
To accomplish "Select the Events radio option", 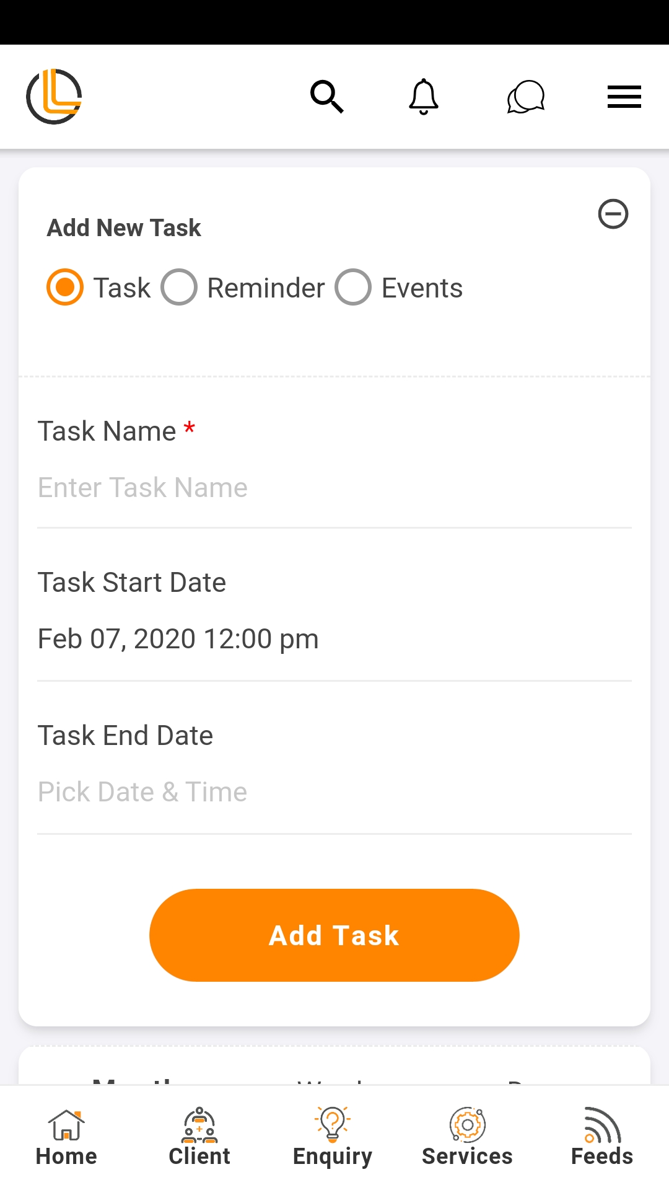I will tap(353, 288).
